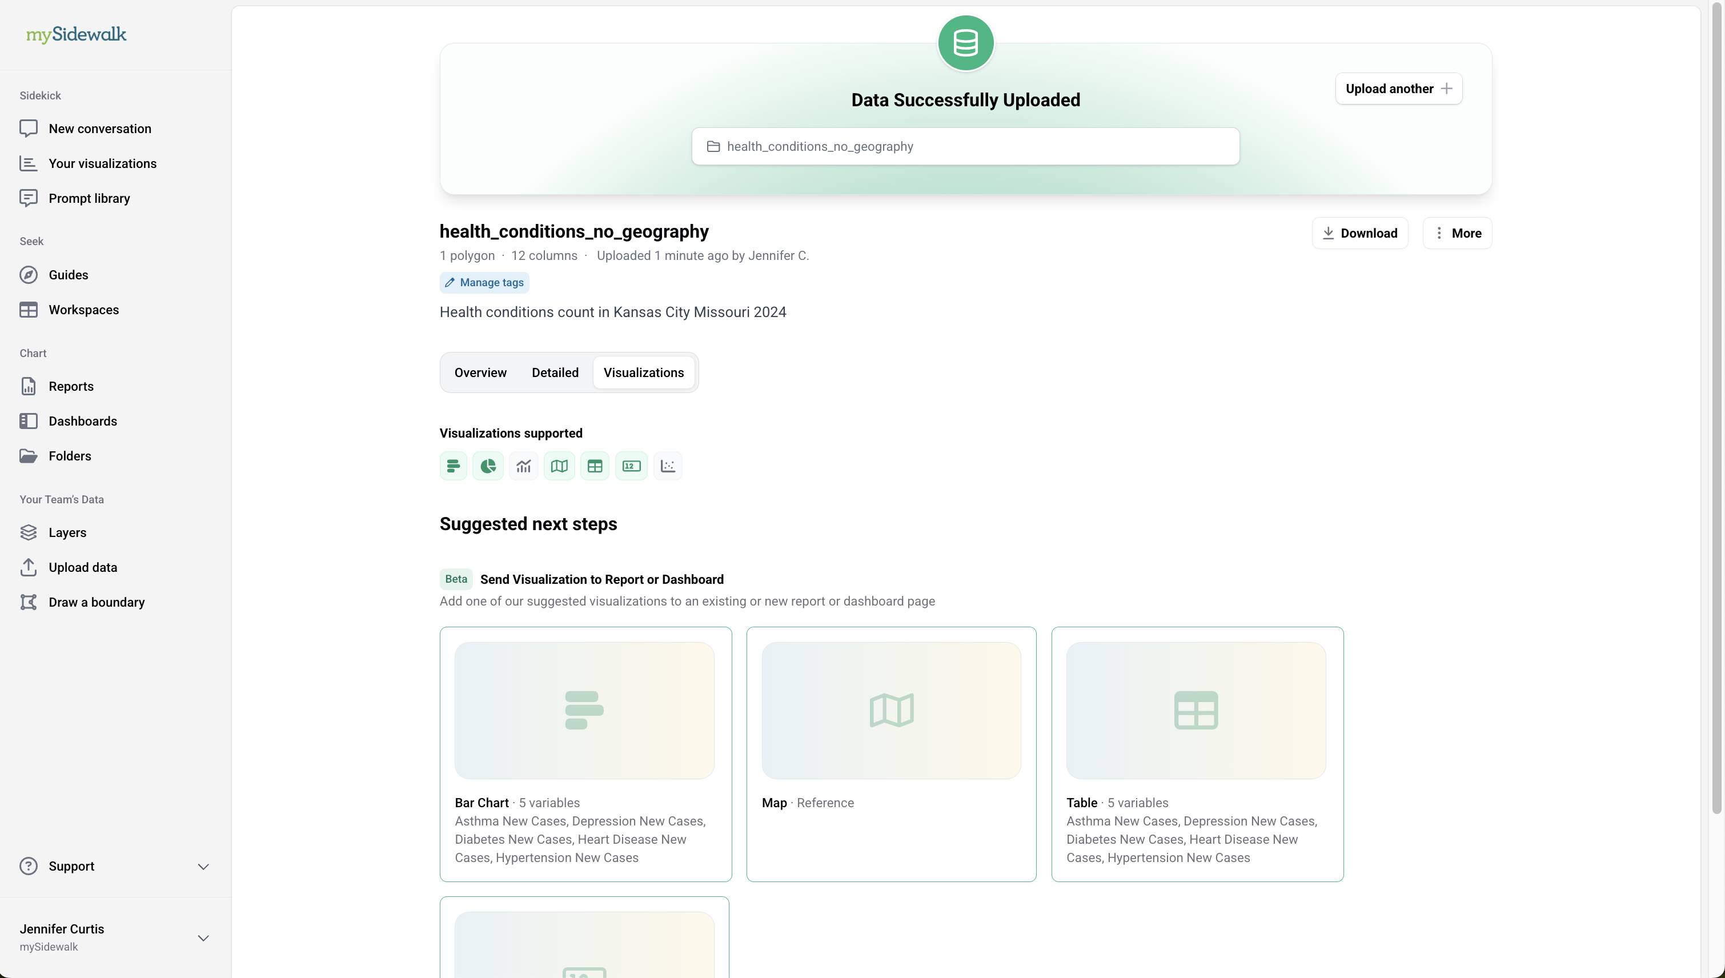1725x978 pixels.
Task: Click the Download button
Action: tap(1359, 233)
